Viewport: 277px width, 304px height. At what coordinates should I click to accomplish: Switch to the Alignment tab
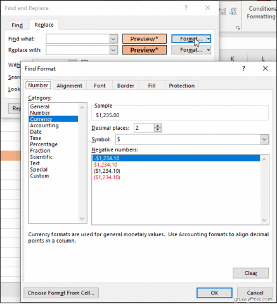point(69,85)
